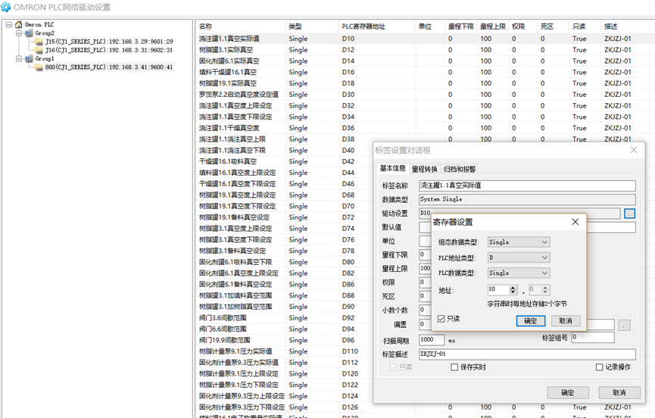Click the gear icon in title bar
This screenshot has width=655, height=418.
(x=6, y=7)
